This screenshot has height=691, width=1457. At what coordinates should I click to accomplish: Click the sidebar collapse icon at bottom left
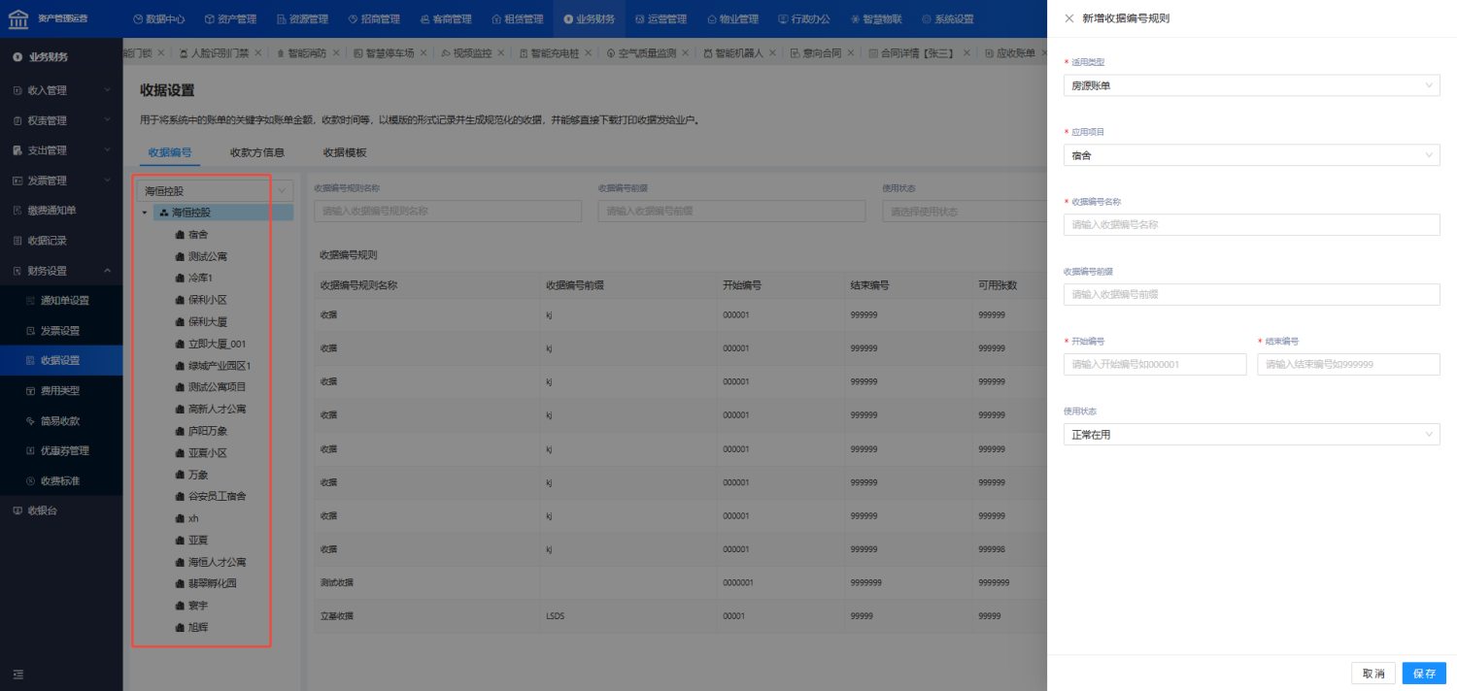[x=17, y=675]
